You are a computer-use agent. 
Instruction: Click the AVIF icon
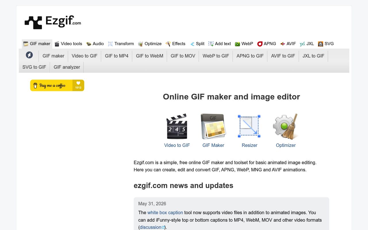pos(283,44)
